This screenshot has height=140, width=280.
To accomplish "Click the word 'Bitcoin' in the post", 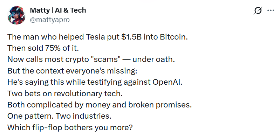I will click(174, 37).
